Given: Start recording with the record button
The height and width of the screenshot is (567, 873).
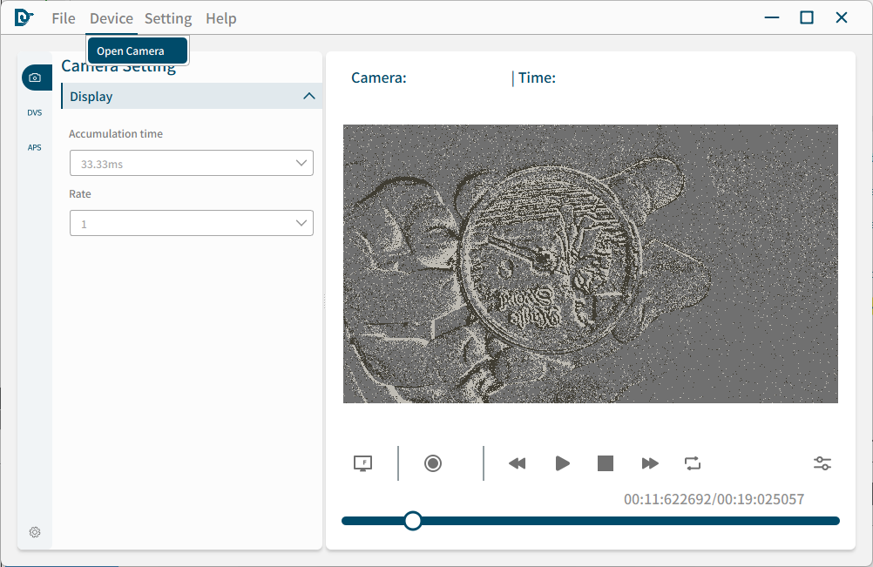Looking at the screenshot, I should tap(433, 463).
